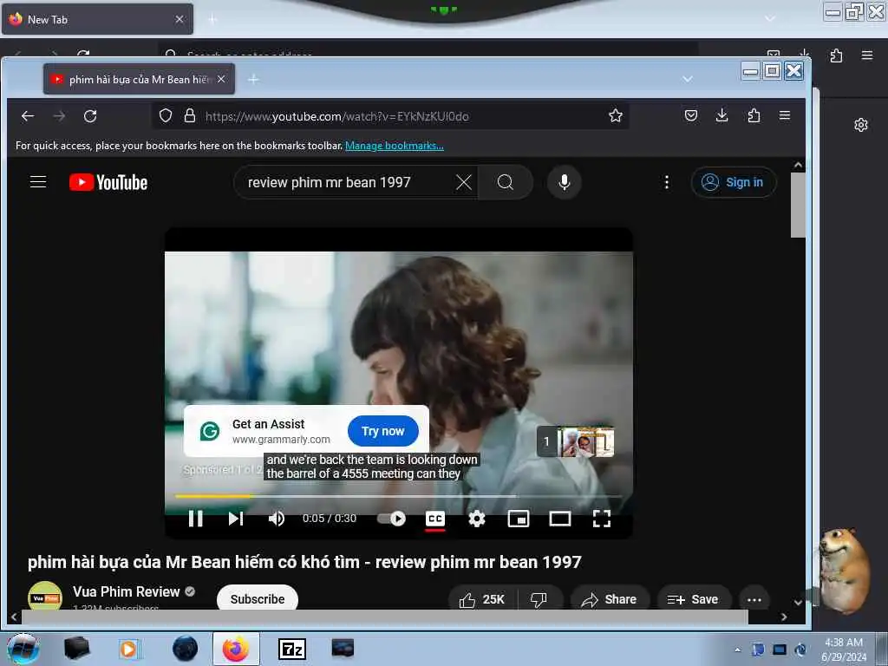Mute the video volume speaker icon

[277, 519]
